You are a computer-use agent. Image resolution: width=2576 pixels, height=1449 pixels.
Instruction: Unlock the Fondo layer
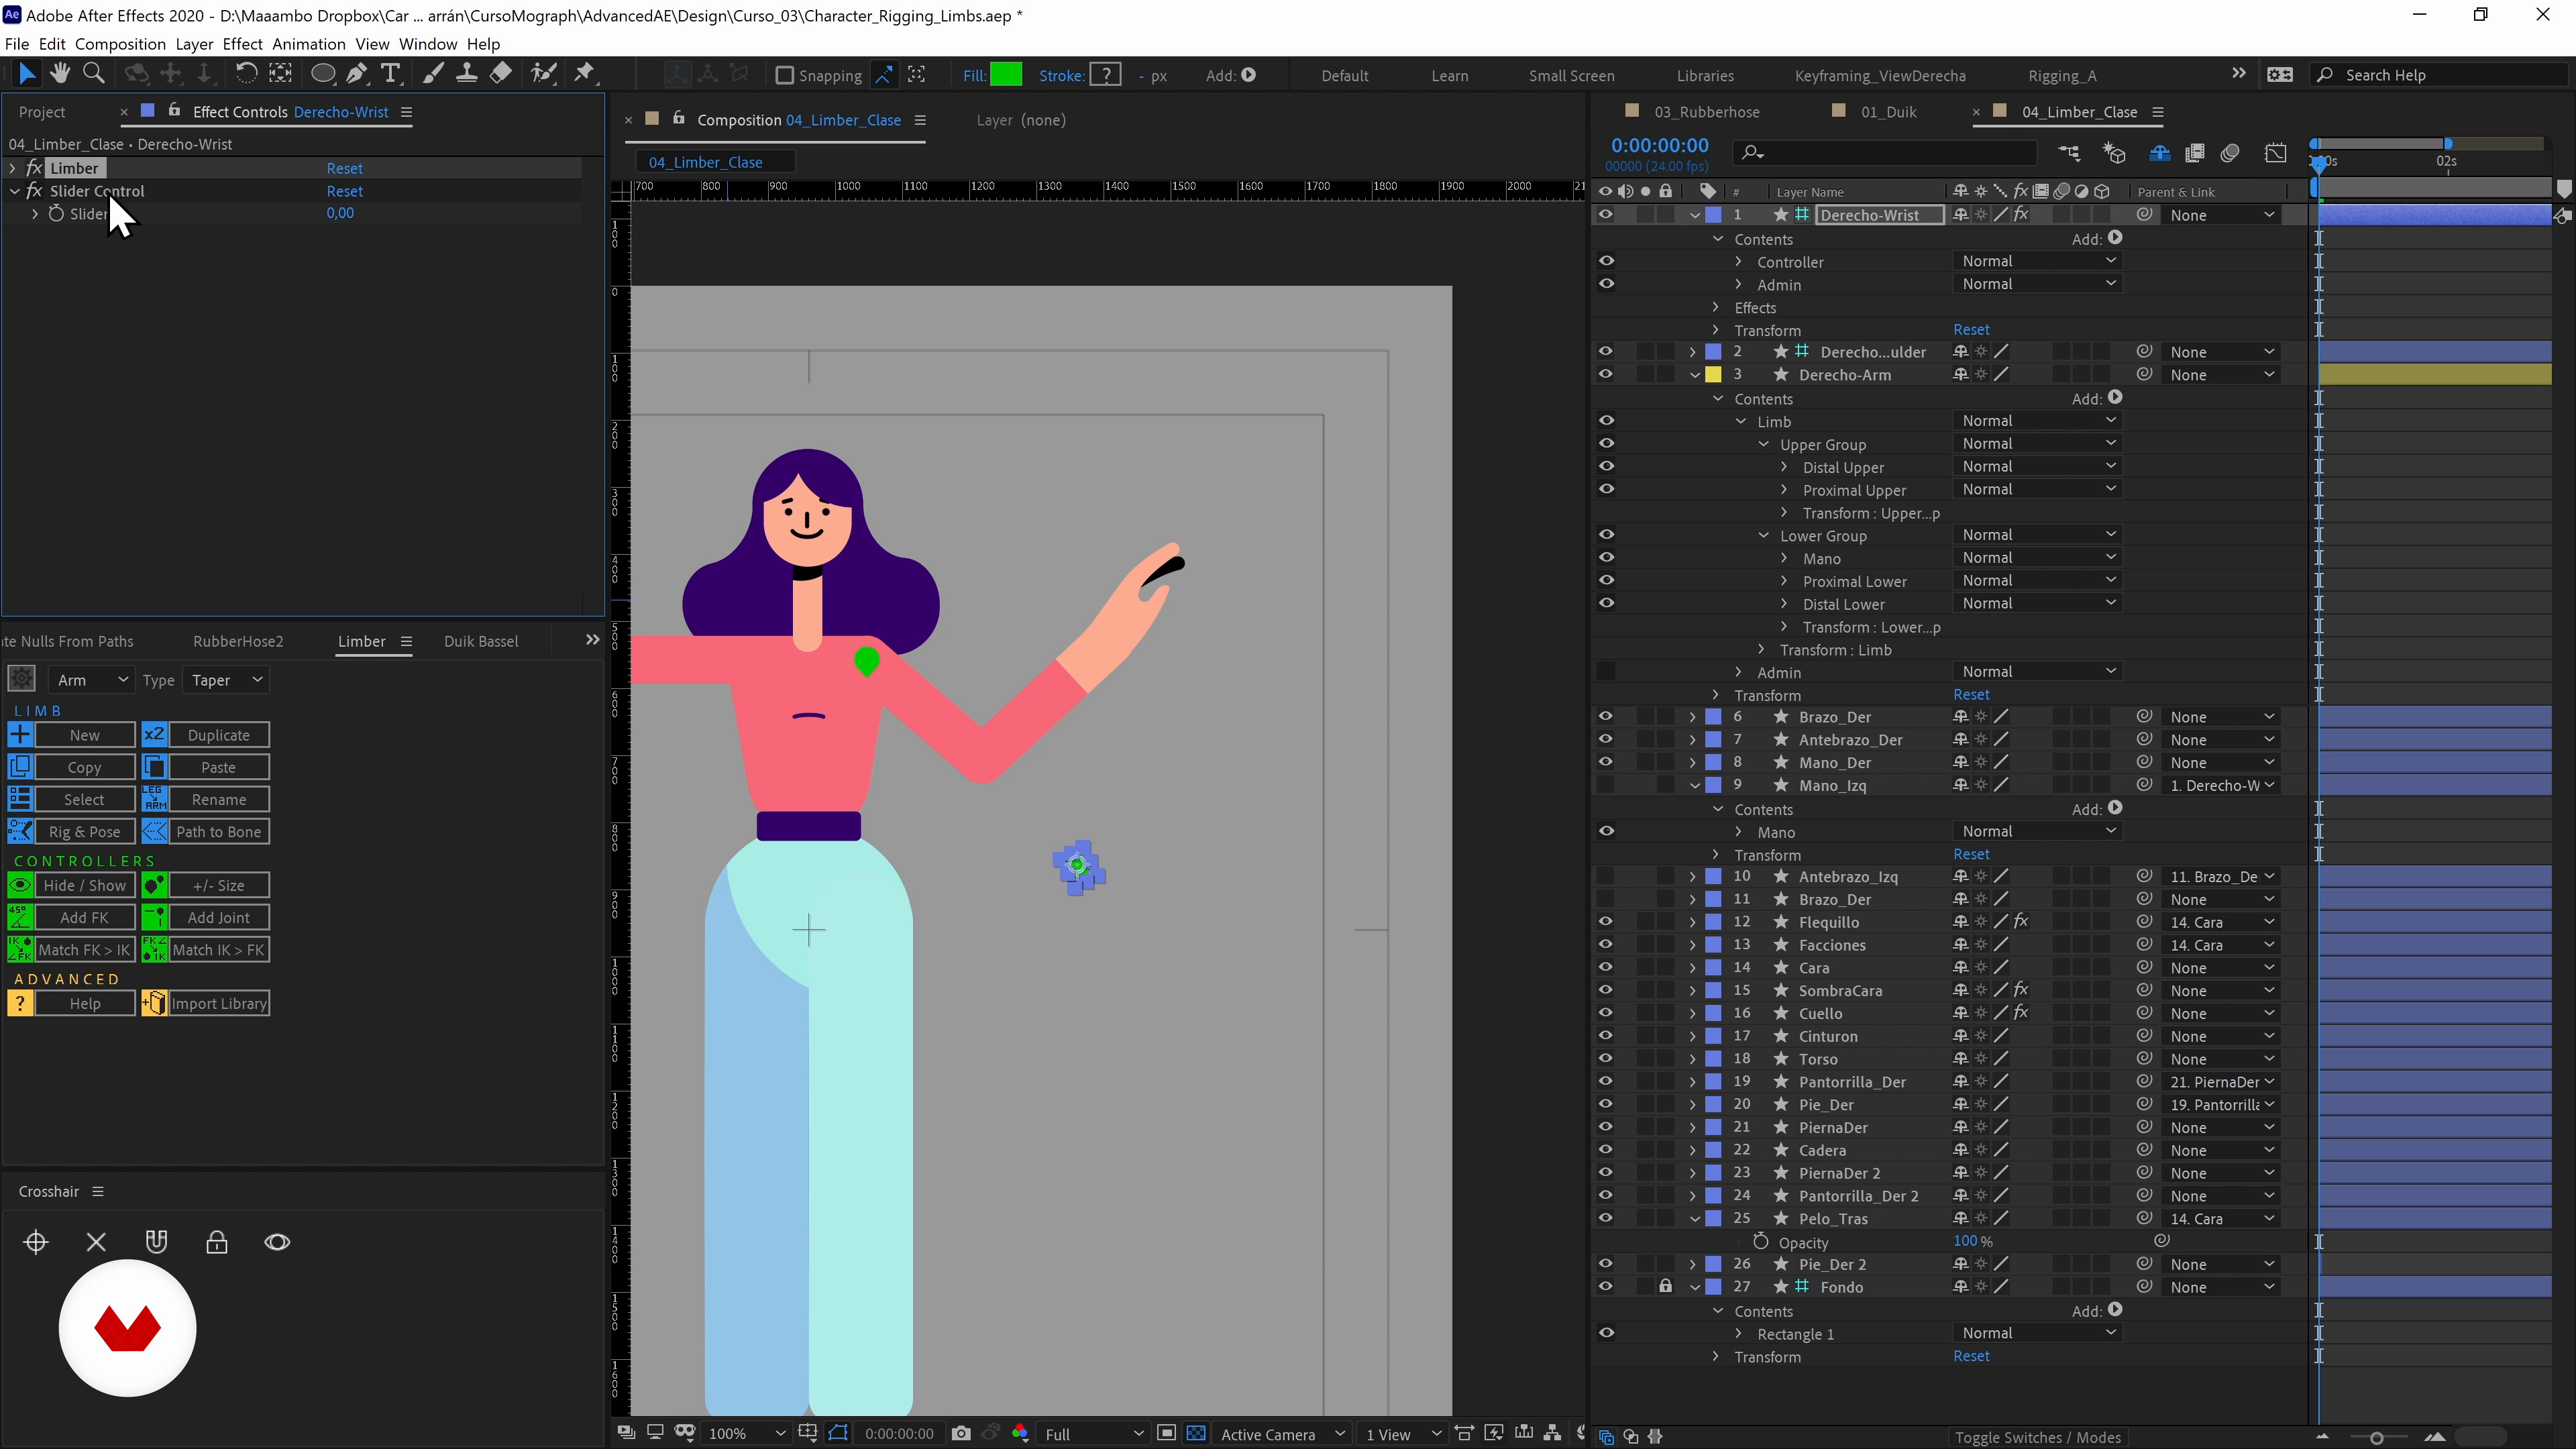(1665, 1286)
